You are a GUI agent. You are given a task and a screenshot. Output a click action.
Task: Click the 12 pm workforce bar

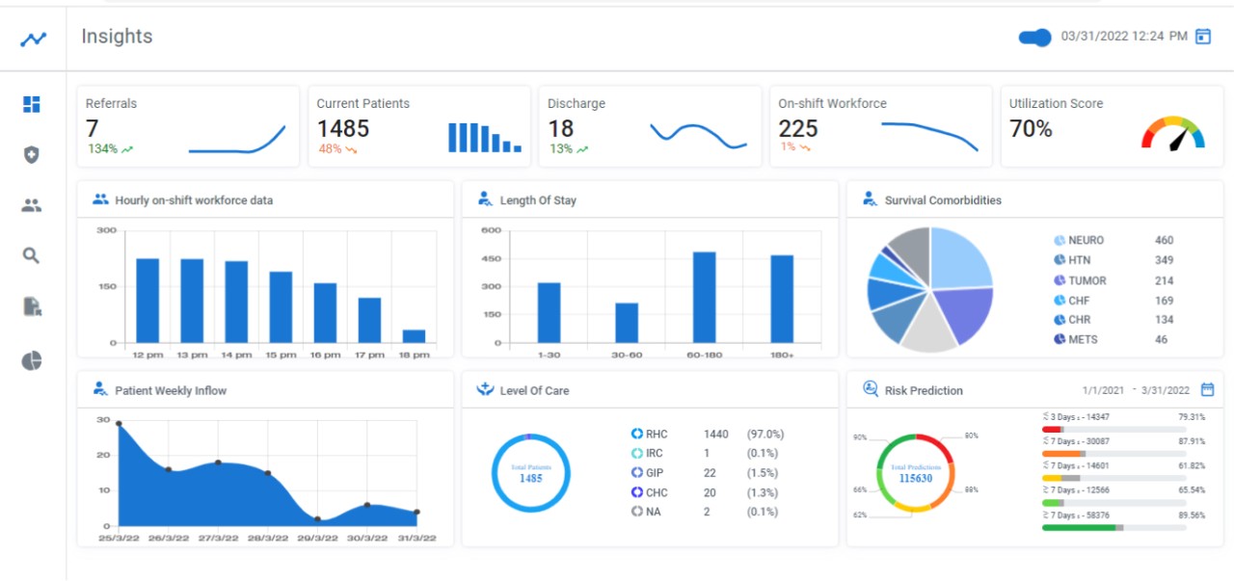pyautogui.click(x=148, y=301)
